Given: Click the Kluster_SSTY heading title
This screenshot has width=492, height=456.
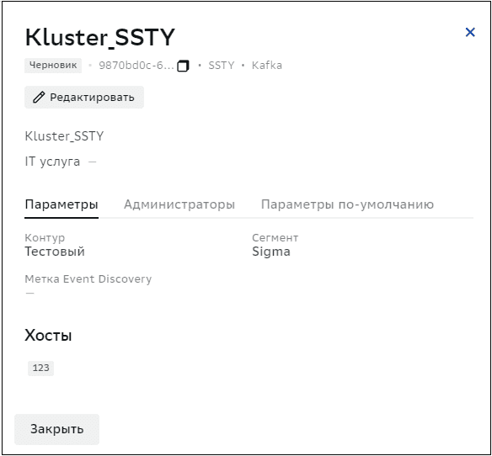Looking at the screenshot, I should (x=100, y=37).
